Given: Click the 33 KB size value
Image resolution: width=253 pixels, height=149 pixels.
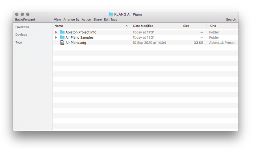Looking at the screenshot, I should tap(199, 43).
